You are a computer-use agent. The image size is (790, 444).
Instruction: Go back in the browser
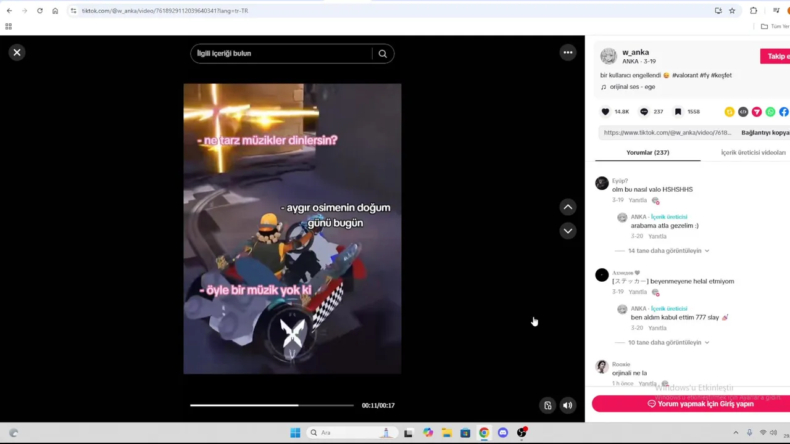(x=9, y=10)
